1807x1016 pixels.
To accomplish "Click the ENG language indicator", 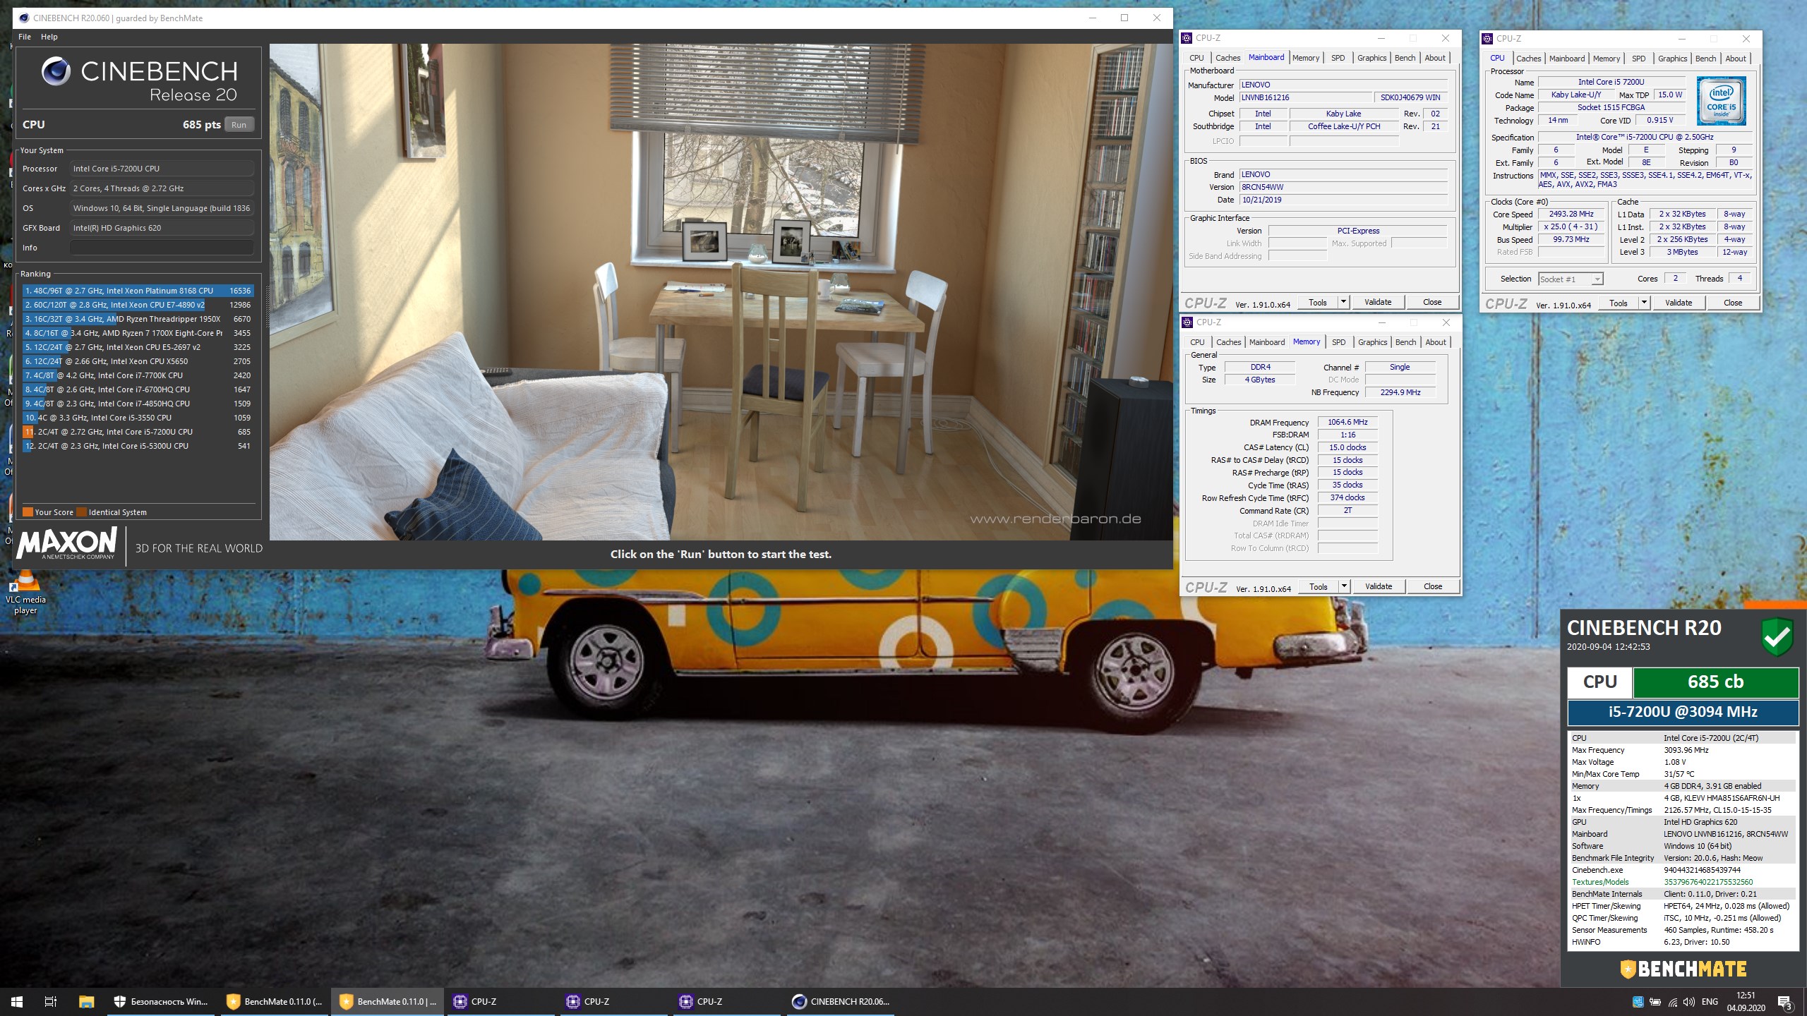I will click(1710, 1002).
